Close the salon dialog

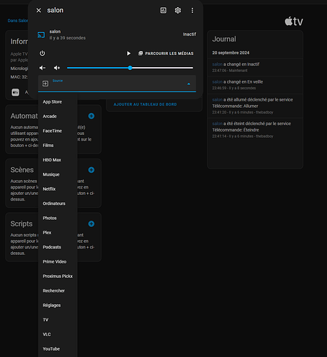[x=39, y=10]
